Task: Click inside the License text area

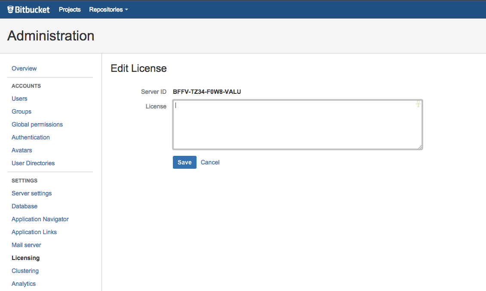Action: pos(298,124)
